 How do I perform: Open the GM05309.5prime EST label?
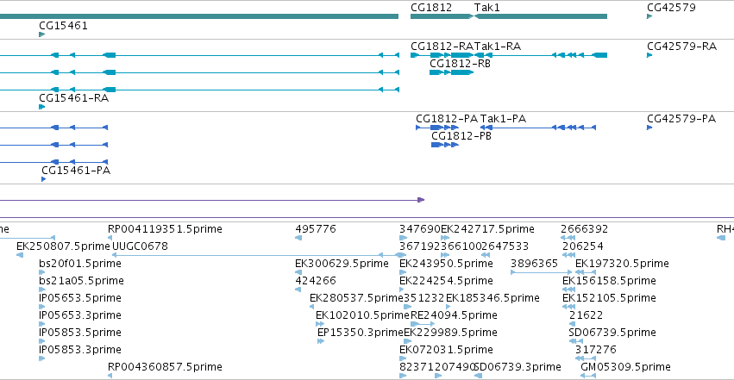[x=625, y=367]
